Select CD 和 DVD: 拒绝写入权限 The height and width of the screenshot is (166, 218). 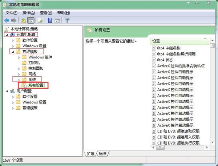pyautogui.click(x=178, y=137)
